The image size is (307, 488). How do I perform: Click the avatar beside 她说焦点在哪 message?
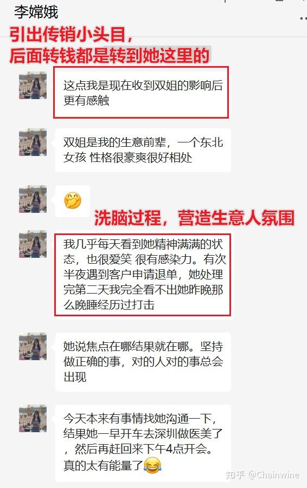point(33,347)
